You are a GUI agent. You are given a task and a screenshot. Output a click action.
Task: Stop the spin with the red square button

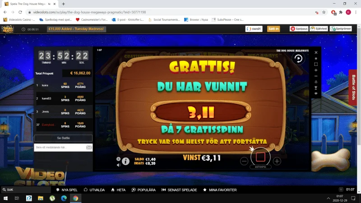[260, 157]
